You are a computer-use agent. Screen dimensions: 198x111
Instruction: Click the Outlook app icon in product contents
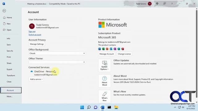coord(111,49)
